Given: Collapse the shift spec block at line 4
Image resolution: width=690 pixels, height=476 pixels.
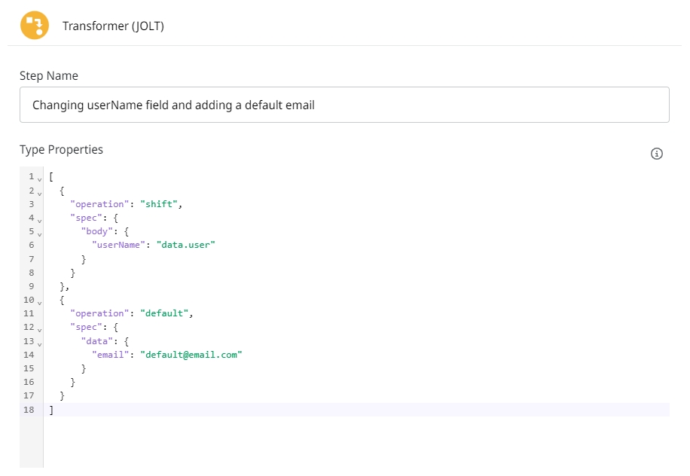Looking at the screenshot, I should coord(39,218).
